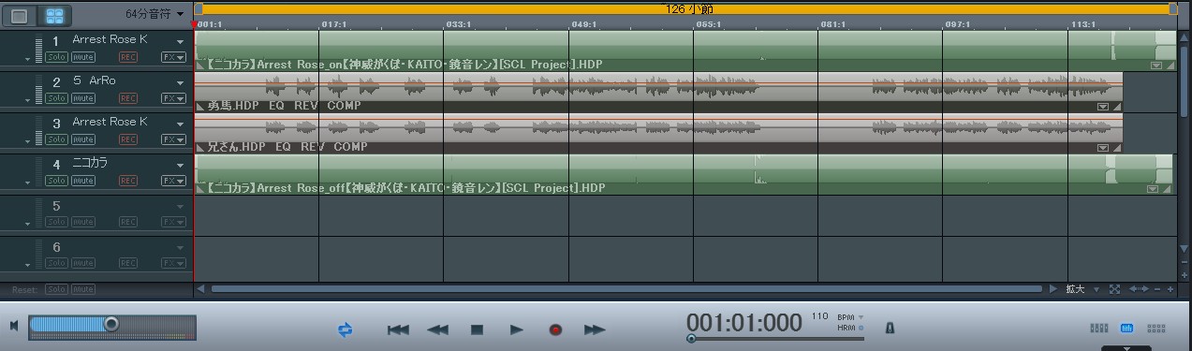Image resolution: width=1192 pixels, height=351 pixels.
Task: Select track 2 name 5 ArRo
Action: pyautogui.click(x=94, y=81)
